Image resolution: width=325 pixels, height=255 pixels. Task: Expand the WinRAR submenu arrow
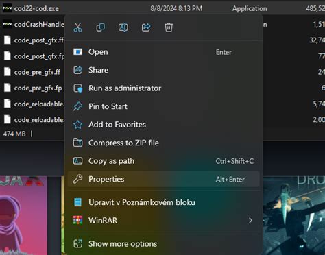tap(250, 221)
